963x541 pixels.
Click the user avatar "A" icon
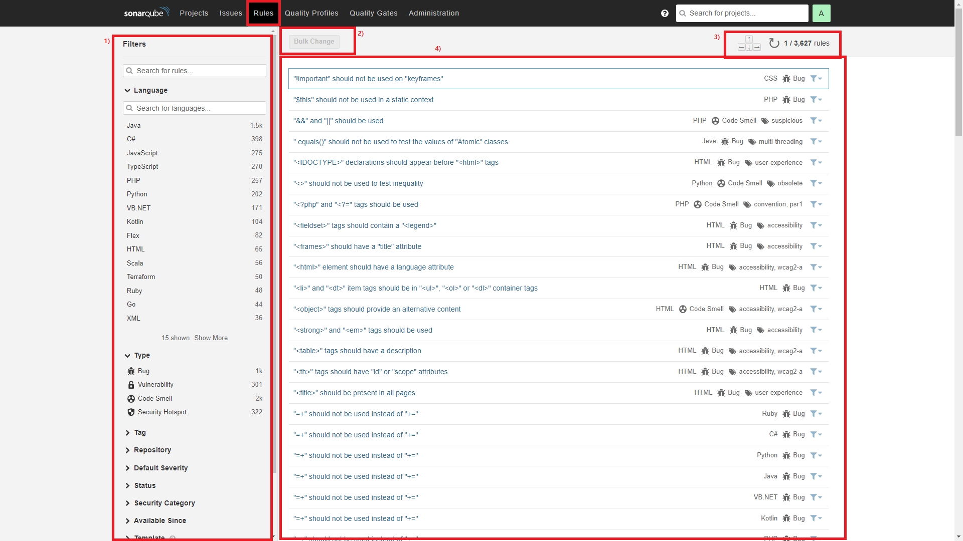coord(821,14)
